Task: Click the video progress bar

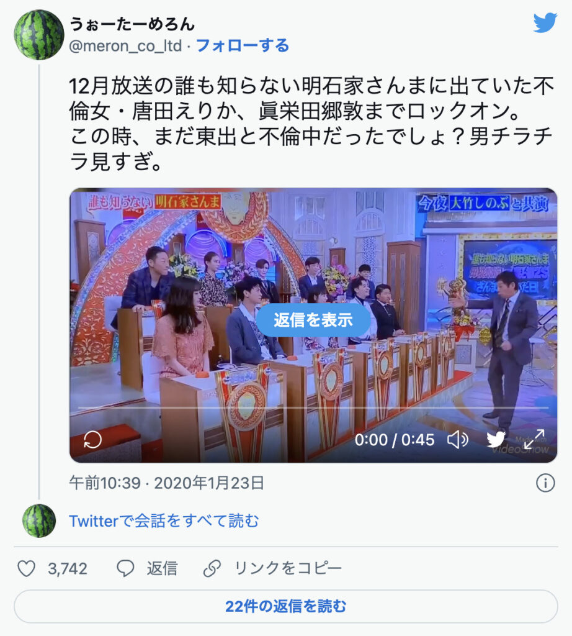Action: [x=313, y=407]
